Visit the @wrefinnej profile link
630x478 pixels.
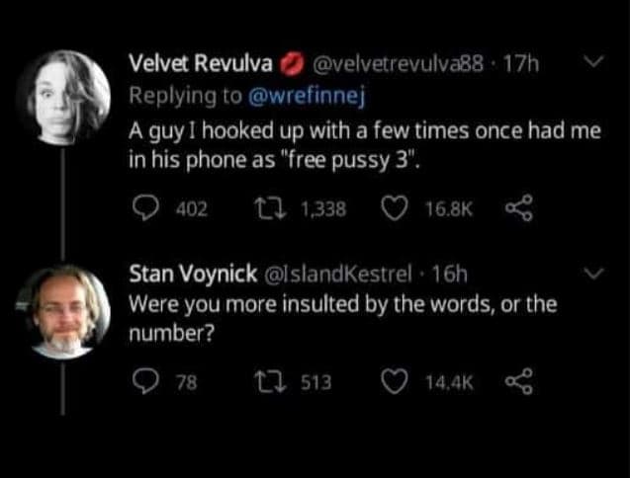click(x=307, y=96)
